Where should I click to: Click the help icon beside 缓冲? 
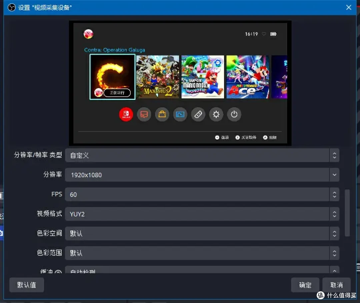pos(58,272)
